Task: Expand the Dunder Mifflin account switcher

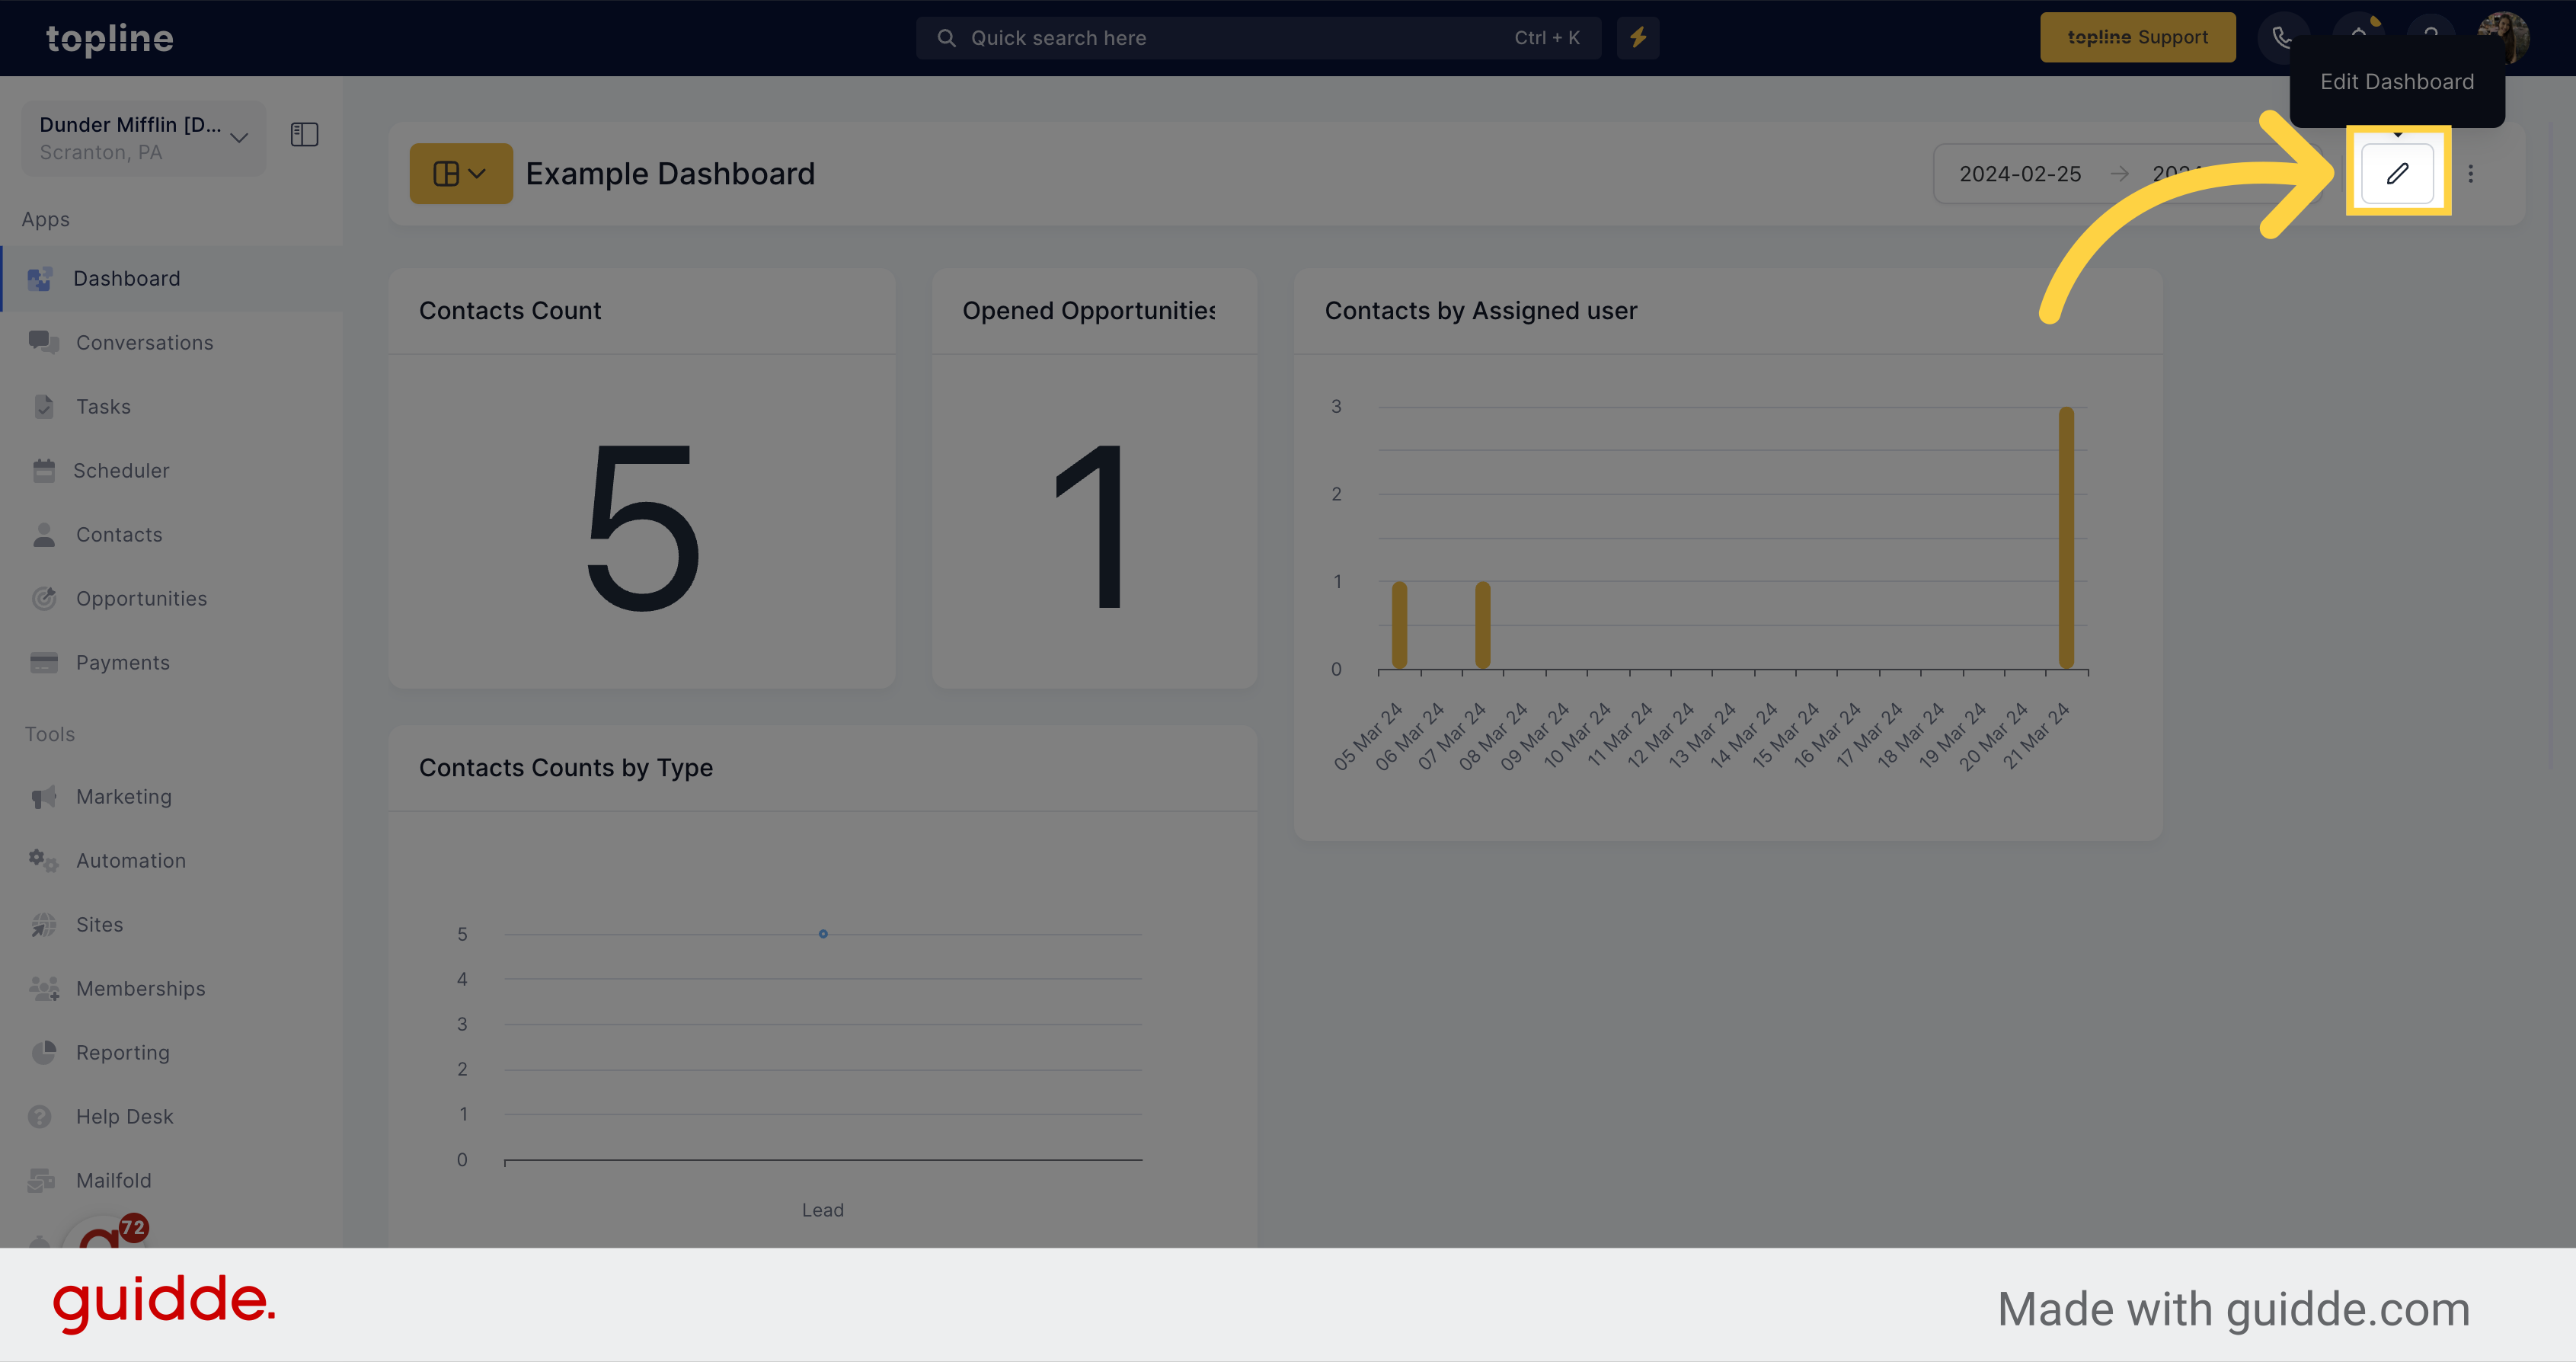Action: (144, 138)
